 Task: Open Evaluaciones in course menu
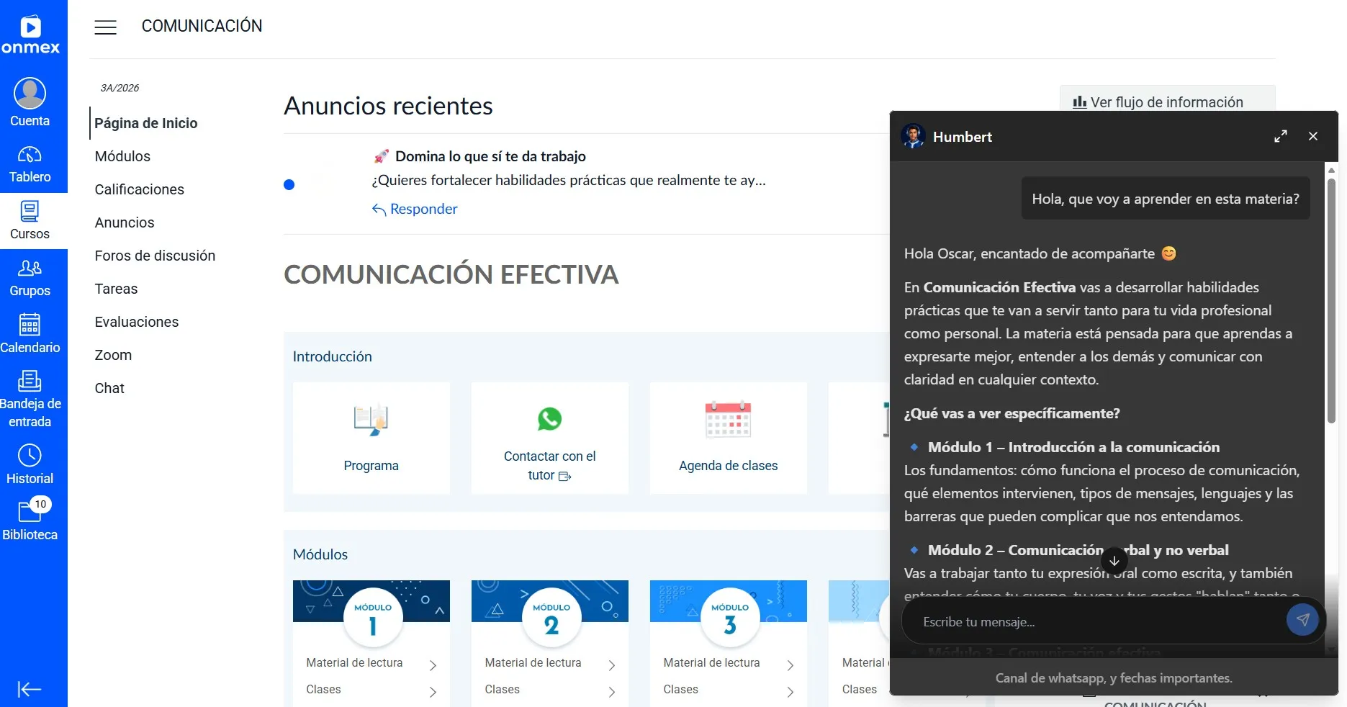(137, 322)
